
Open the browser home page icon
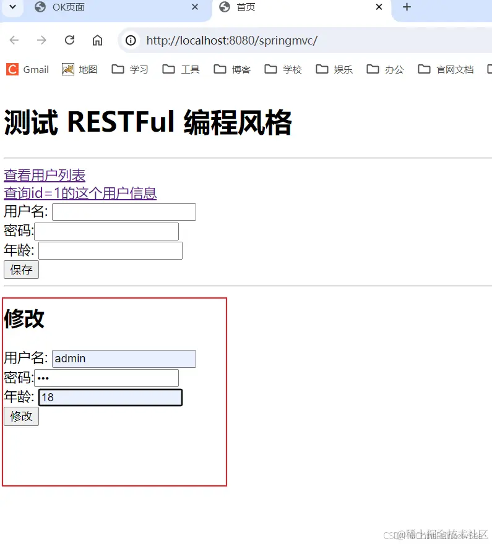[x=97, y=40]
